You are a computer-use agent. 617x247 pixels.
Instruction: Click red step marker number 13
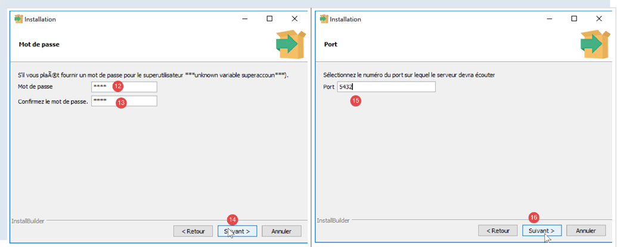(x=121, y=102)
